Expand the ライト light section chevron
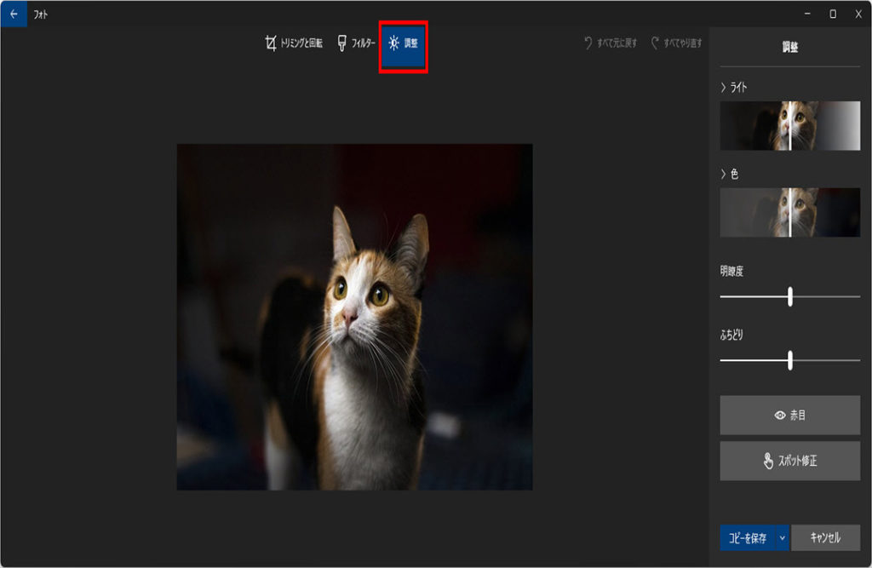This screenshot has width=872, height=568. coord(724,87)
